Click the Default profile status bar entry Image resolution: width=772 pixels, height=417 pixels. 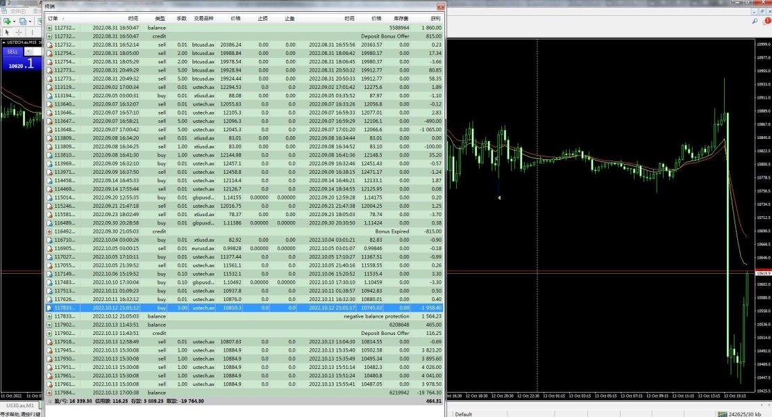[463, 414]
